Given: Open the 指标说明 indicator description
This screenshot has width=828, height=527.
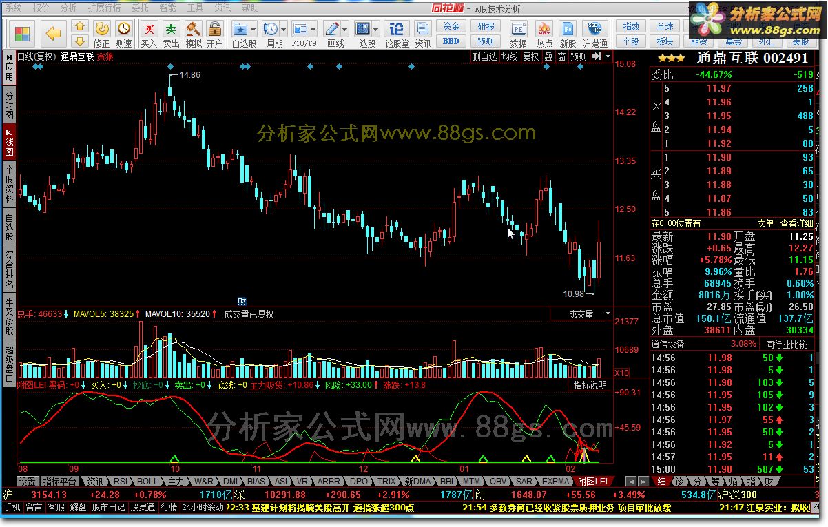Looking at the screenshot, I should pyautogui.click(x=590, y=385).
